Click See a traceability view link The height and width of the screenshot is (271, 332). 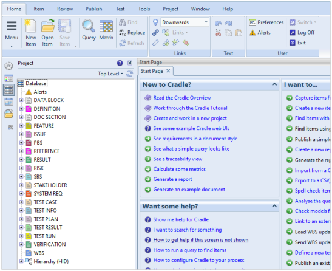(178, 159)
